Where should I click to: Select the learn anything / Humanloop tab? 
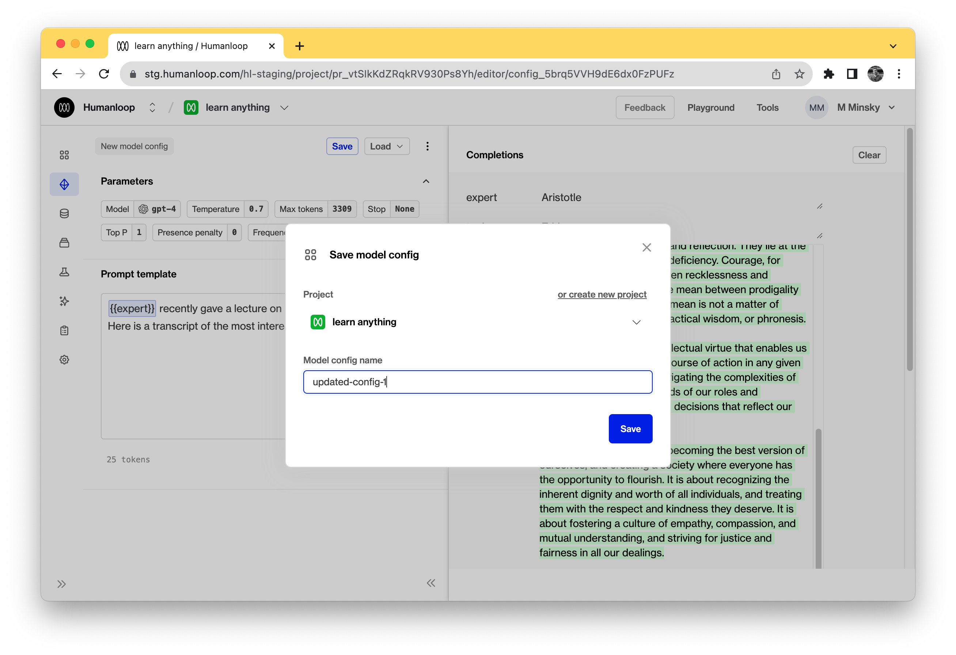click(196, 46)
